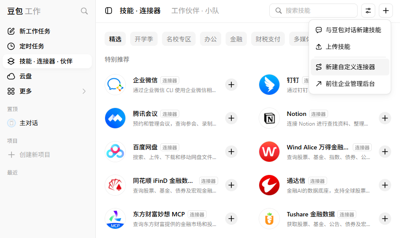Click the 搜索技能 search field
Screen dimensions: 400x238
tap(313, 11)
